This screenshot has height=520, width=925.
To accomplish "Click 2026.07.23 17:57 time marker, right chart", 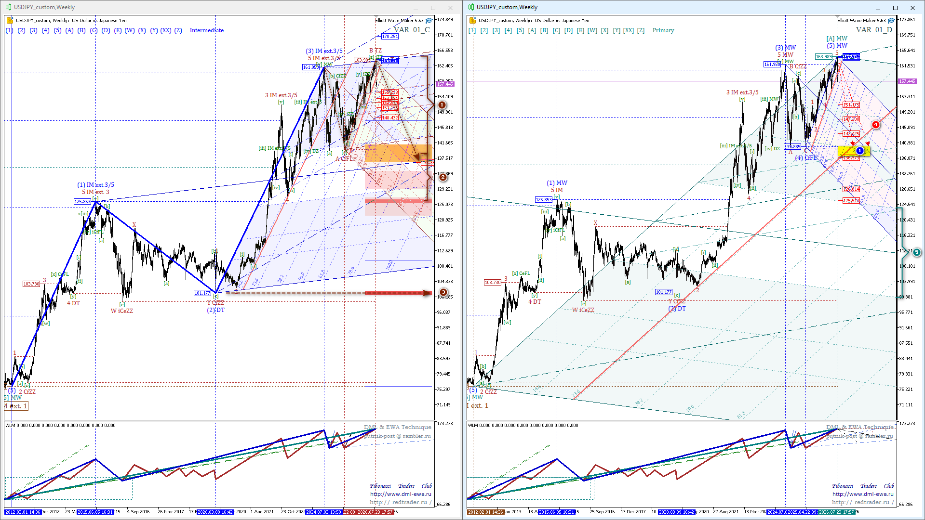I will click(x=837, y=512).
